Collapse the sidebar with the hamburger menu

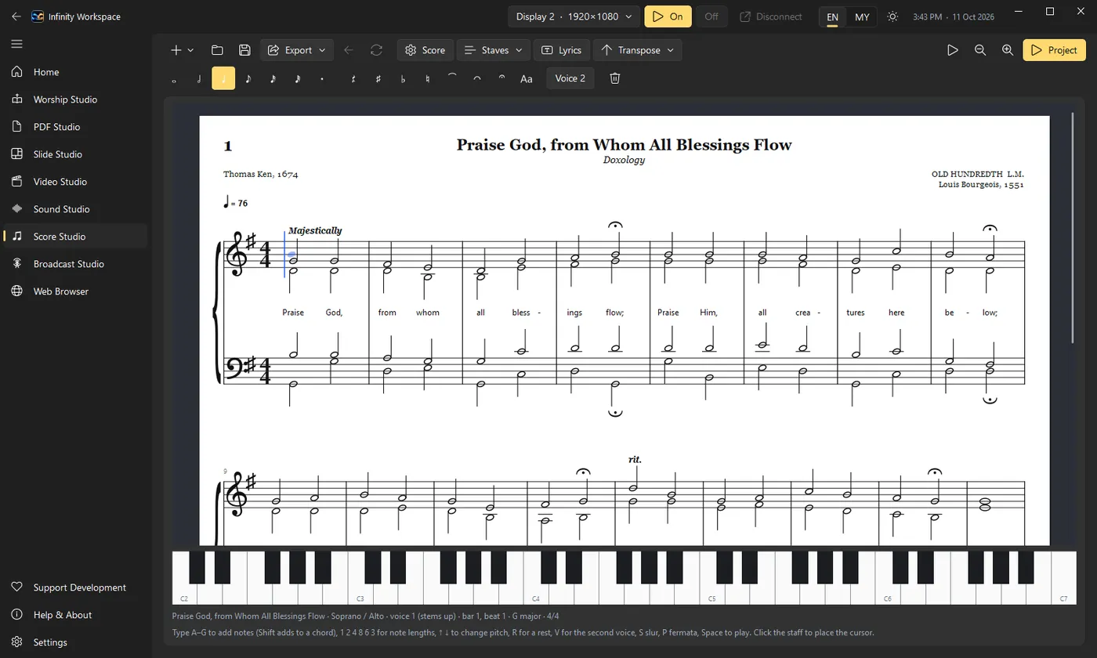(x=16, y=44)
